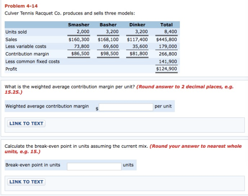
Task: Click the Less variable costs row label
Action: (26, 46)
